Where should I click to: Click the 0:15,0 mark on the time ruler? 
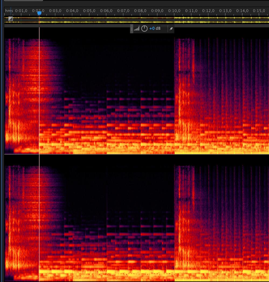tap(259, 11)
